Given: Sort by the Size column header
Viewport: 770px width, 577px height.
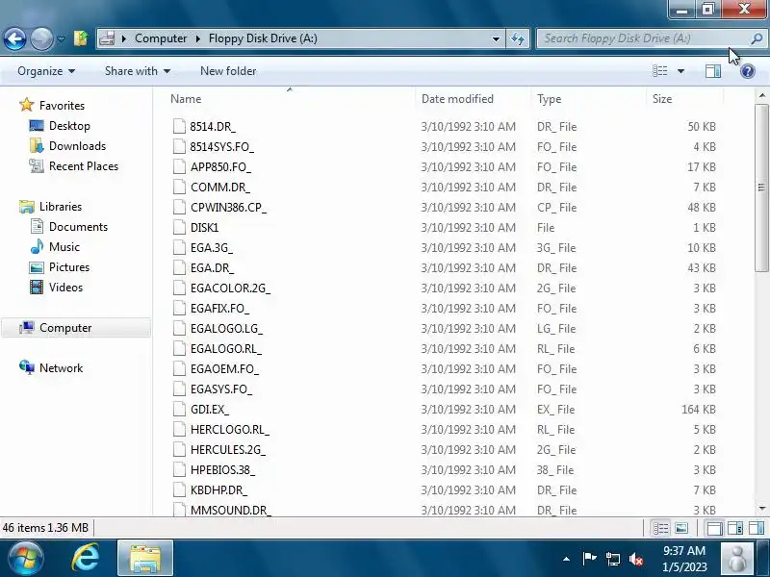Looking at the screenshot, I should (684, 99).
